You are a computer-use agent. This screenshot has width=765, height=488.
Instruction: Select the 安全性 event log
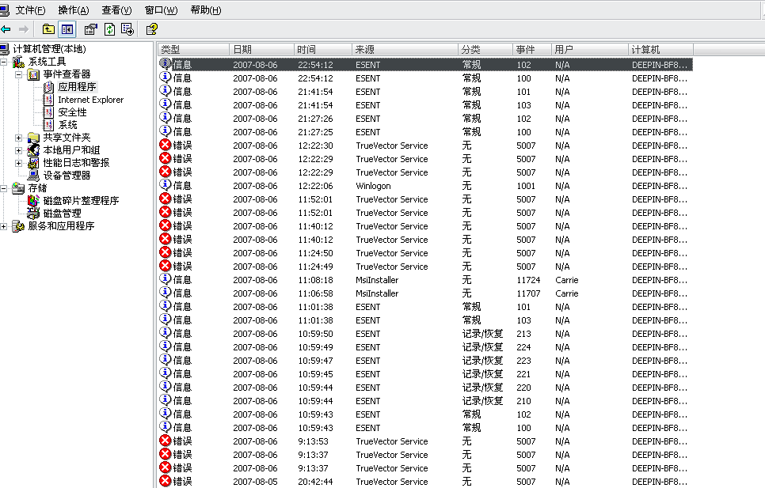pos(72,112)
